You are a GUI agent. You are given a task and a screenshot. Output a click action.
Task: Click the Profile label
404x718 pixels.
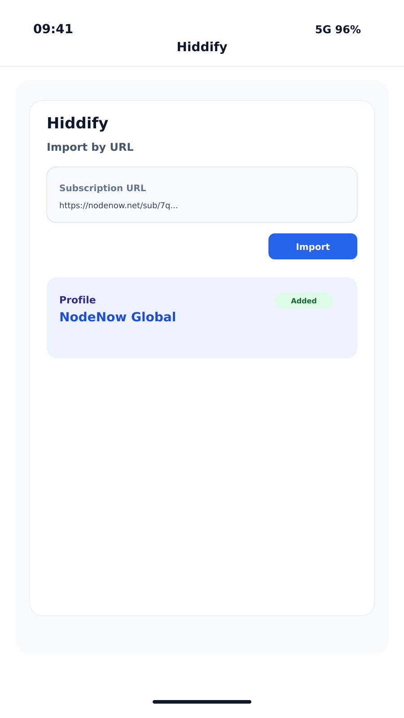[x=77, y=300]
